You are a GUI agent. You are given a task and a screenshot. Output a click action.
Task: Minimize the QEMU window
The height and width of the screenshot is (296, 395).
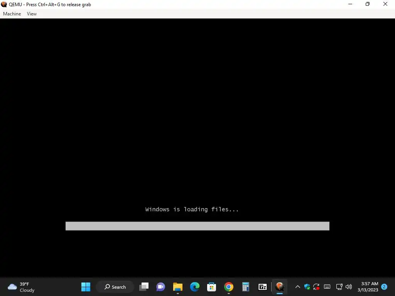(x=350, y=4)
